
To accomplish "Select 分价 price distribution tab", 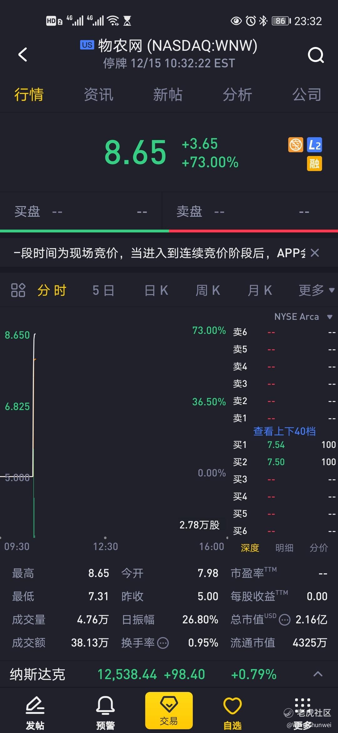I will click(319, 548).
